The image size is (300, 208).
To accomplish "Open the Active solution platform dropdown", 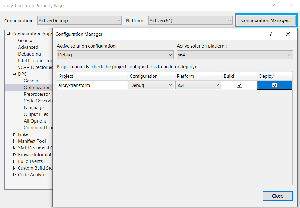I will click(x=290, y=55).
